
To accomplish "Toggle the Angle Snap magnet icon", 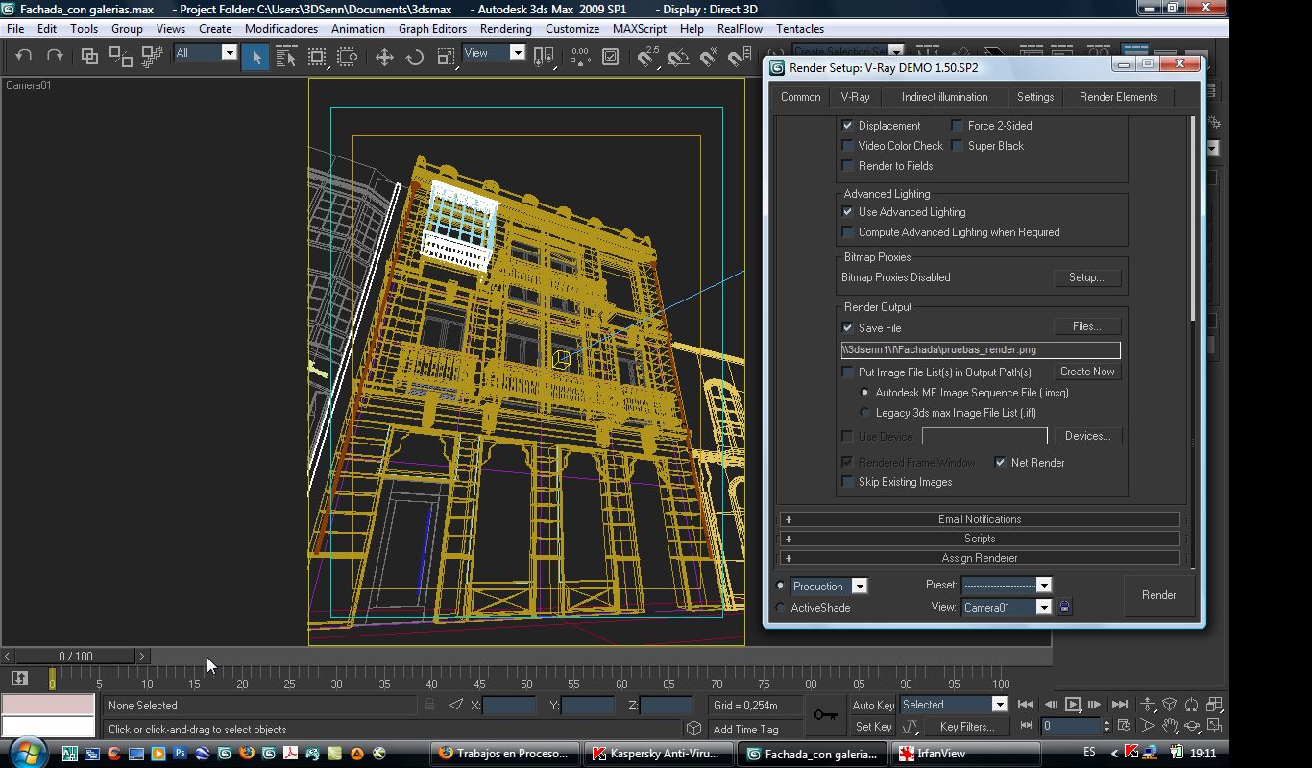I will (678, 58).
